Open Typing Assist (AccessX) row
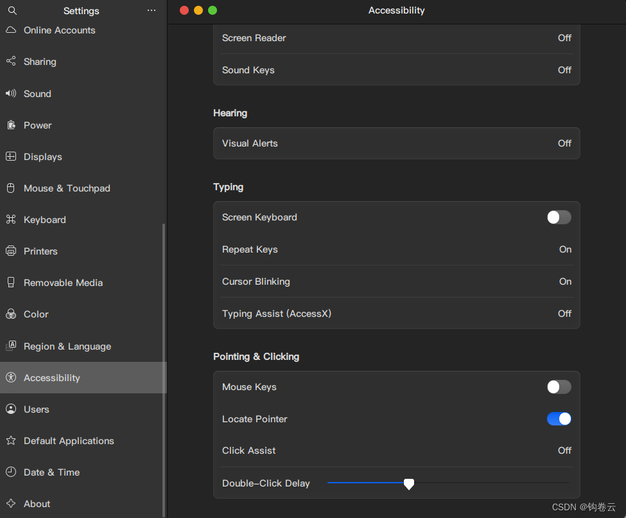 396,314
